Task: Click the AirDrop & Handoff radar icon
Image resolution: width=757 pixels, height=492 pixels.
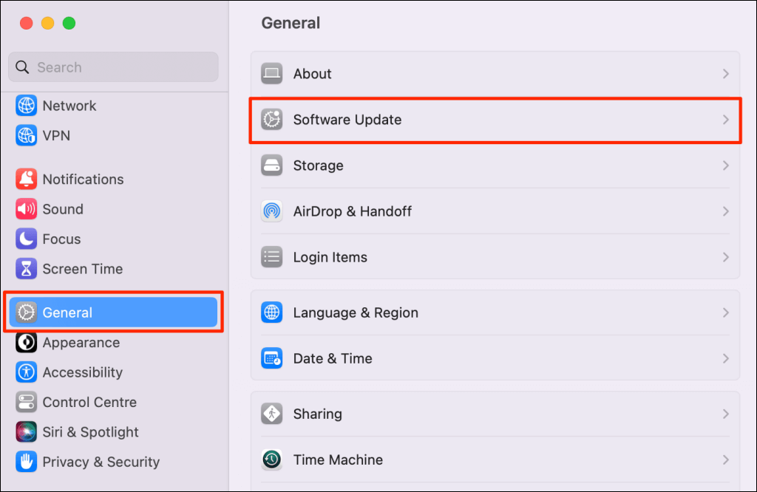Action: coord(272,211)
